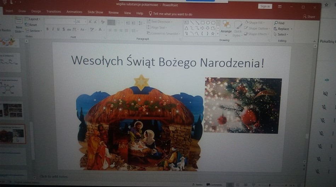336x187 pixels.
Task: Apply Bold formatting in Font group
Action: [47, 29]
